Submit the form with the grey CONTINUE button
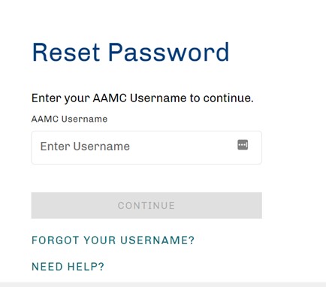This screenshot has height=287, width=326. coord(146,205)
